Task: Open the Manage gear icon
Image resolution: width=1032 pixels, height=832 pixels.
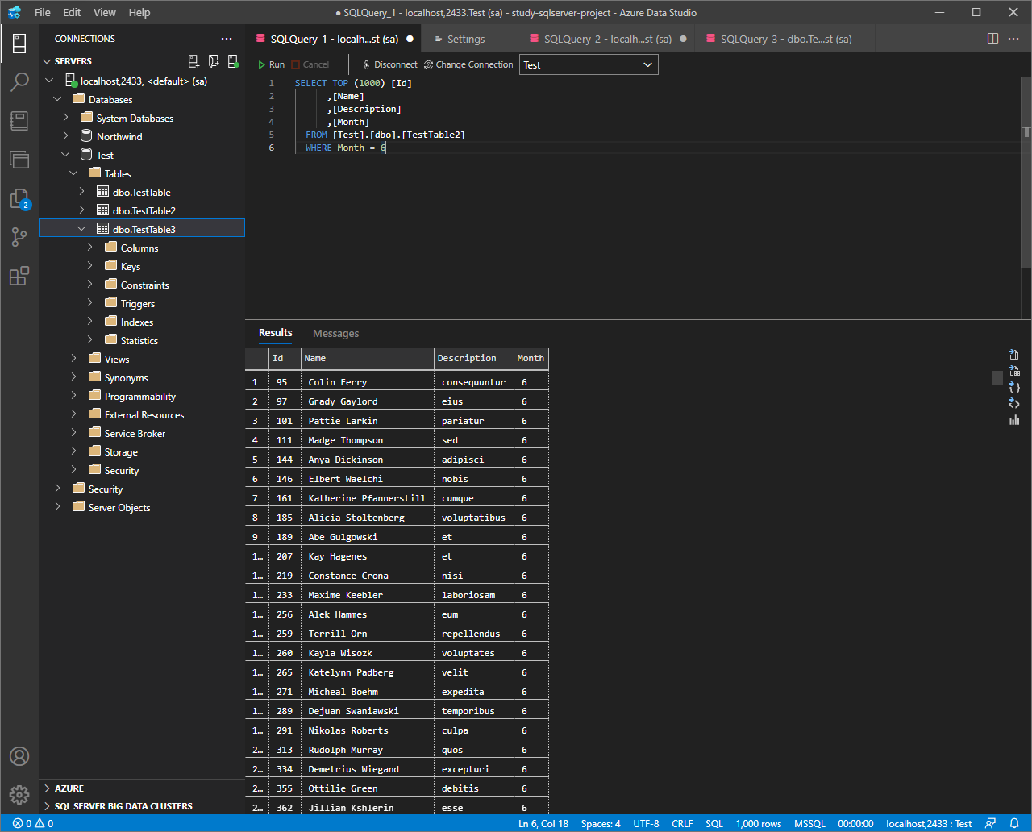Action: (19, 795)
